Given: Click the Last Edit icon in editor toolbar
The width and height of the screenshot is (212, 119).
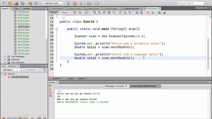Looking at the screenshot, I should click(x=75, y=13).
